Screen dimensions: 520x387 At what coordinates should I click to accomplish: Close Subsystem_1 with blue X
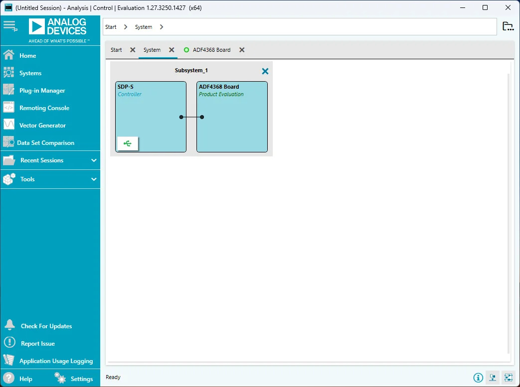(x=265, y=71)
